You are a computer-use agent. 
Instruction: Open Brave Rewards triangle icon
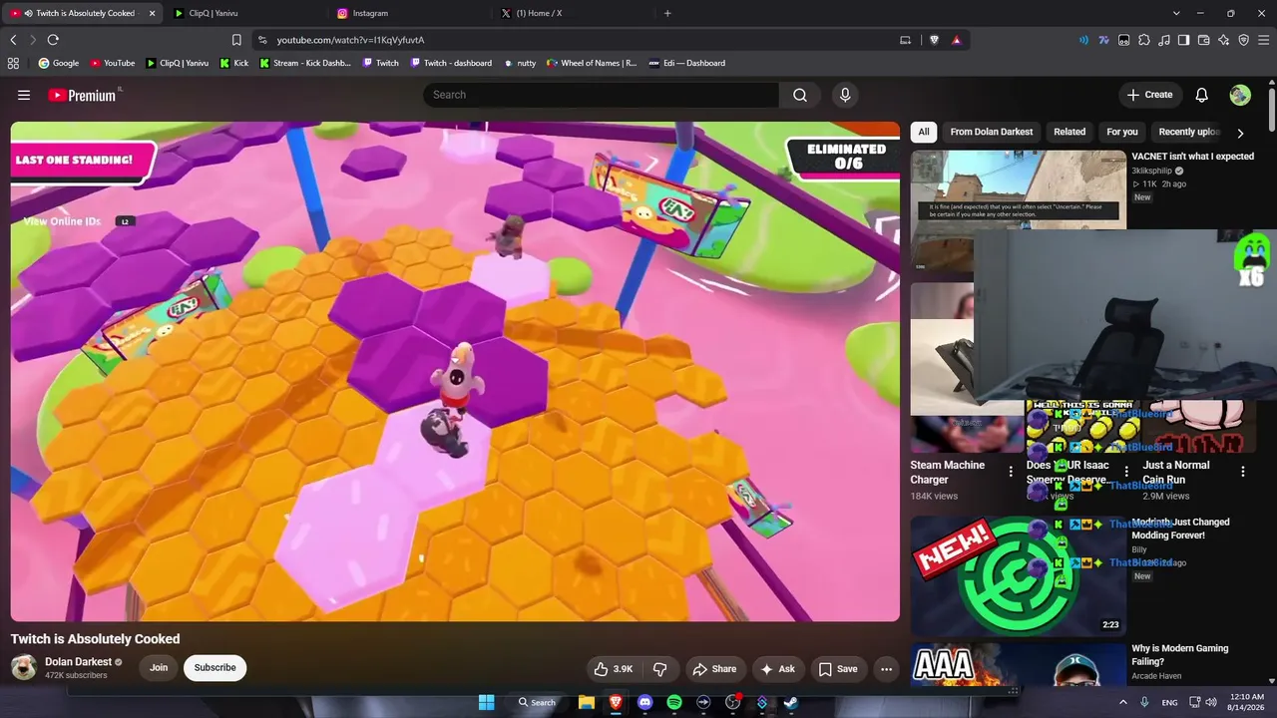pyautogui.click(x=957, y=40)
